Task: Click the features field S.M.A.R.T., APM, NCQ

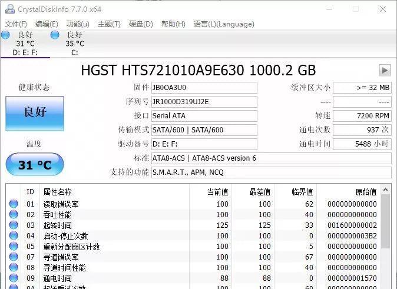Action: (272, 172)
